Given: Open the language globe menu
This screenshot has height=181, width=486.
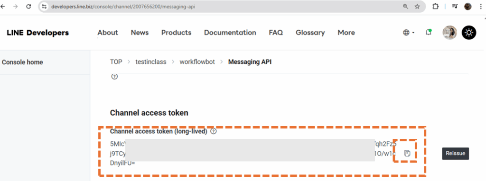Looking at the screenshot, I should tap(409, 33).
